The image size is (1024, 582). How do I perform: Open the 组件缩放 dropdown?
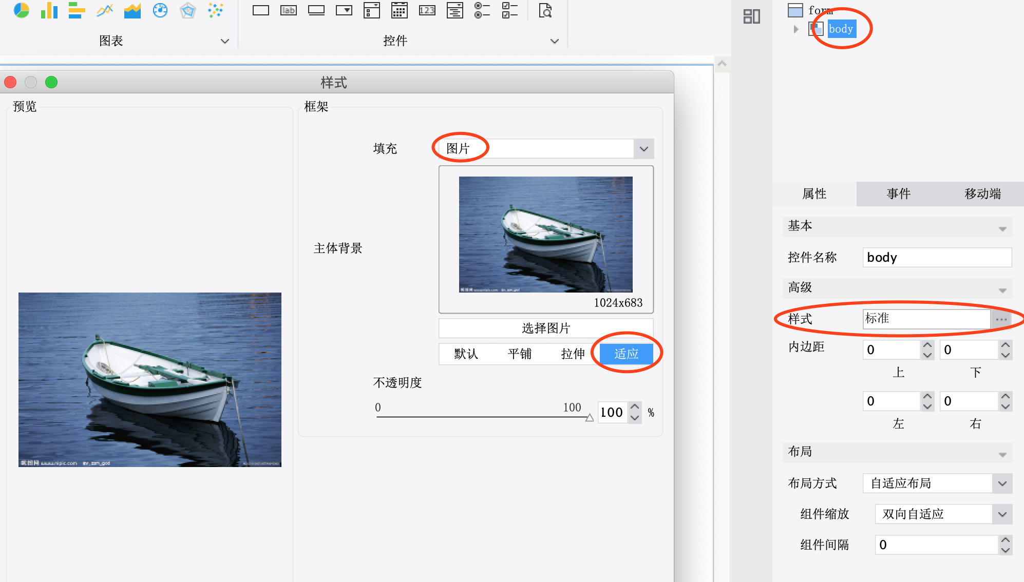(x=1002, y=514)
